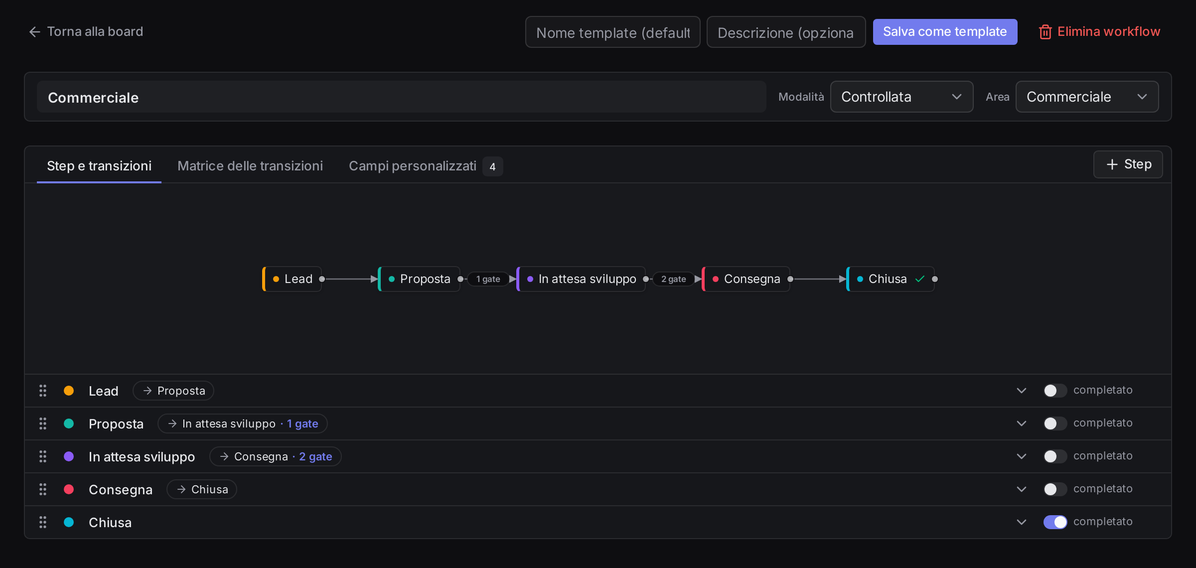1196x568 pixels.
Task: Click the orange color dot of Lead row
Action: (69, 391)
